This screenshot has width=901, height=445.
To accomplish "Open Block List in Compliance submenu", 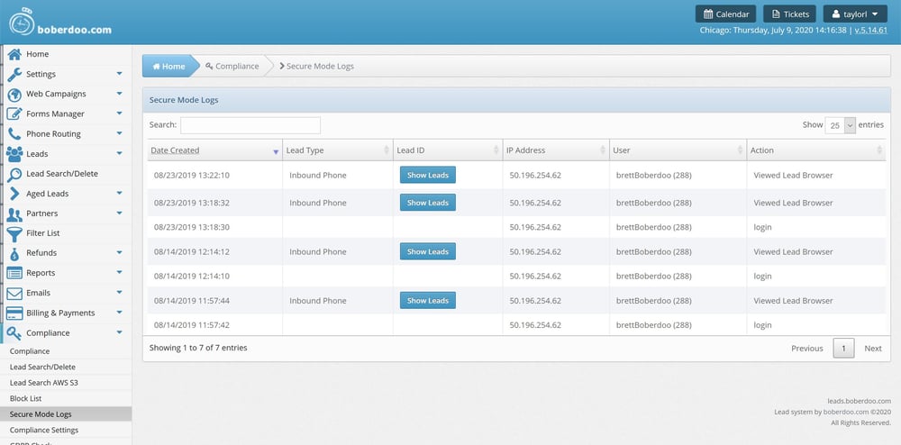I will (26, 398).
